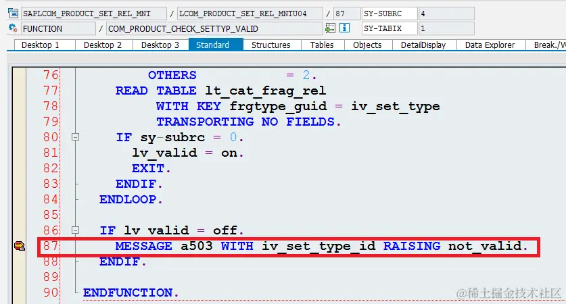Click iv_set_type on line 78
Screen dimensions: 566x304
pos(396,106)
